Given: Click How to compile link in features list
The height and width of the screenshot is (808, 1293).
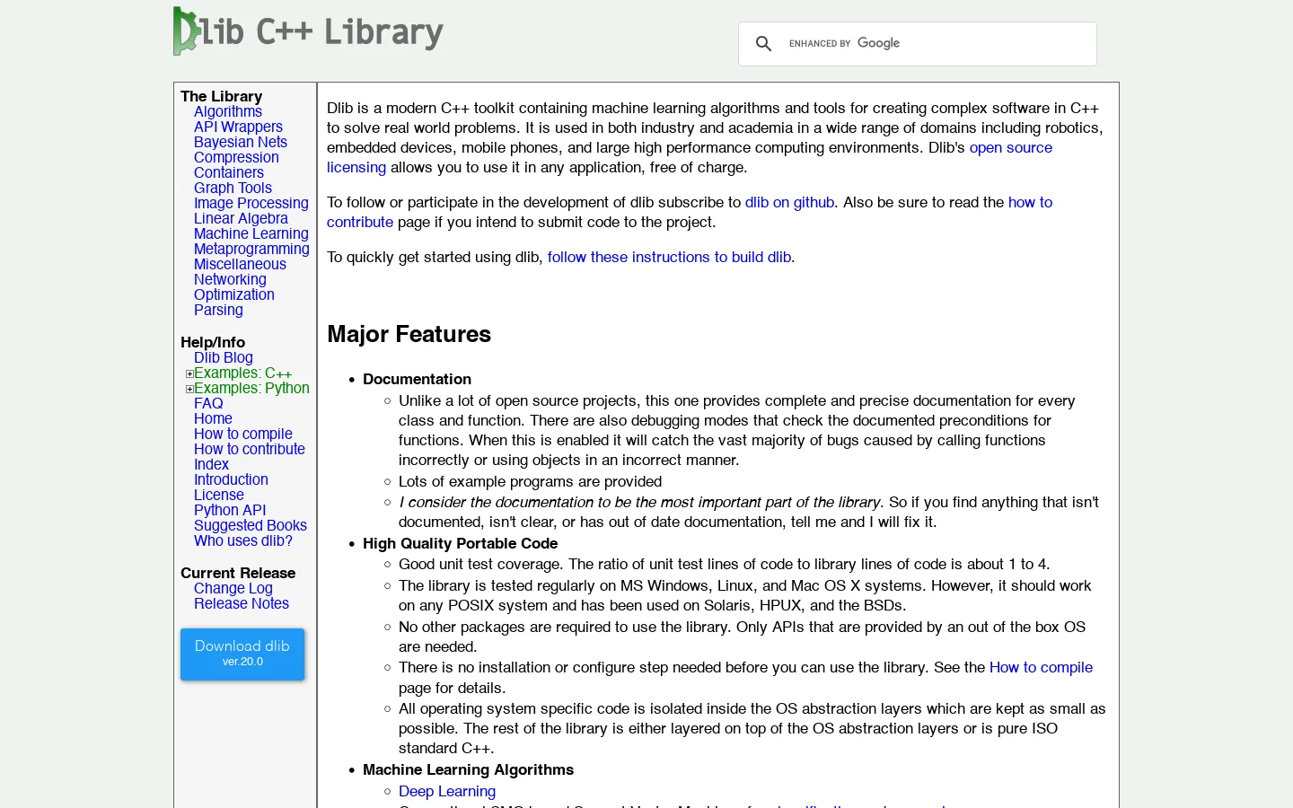Looking at the screenshot, I should pyautogui.click(x=1041, y=667).
